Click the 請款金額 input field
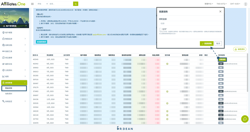This screenshot has height=132, width=250. click(190, 23)
